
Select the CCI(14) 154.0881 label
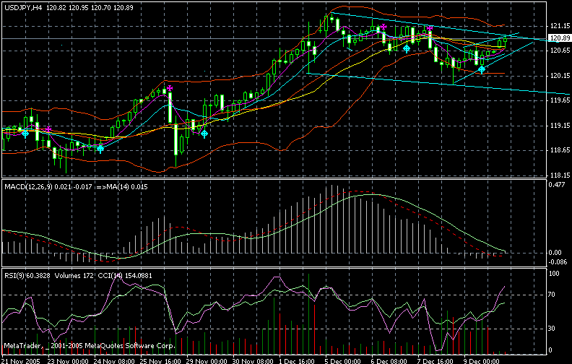pyautogui.click(x=125, y=276)
